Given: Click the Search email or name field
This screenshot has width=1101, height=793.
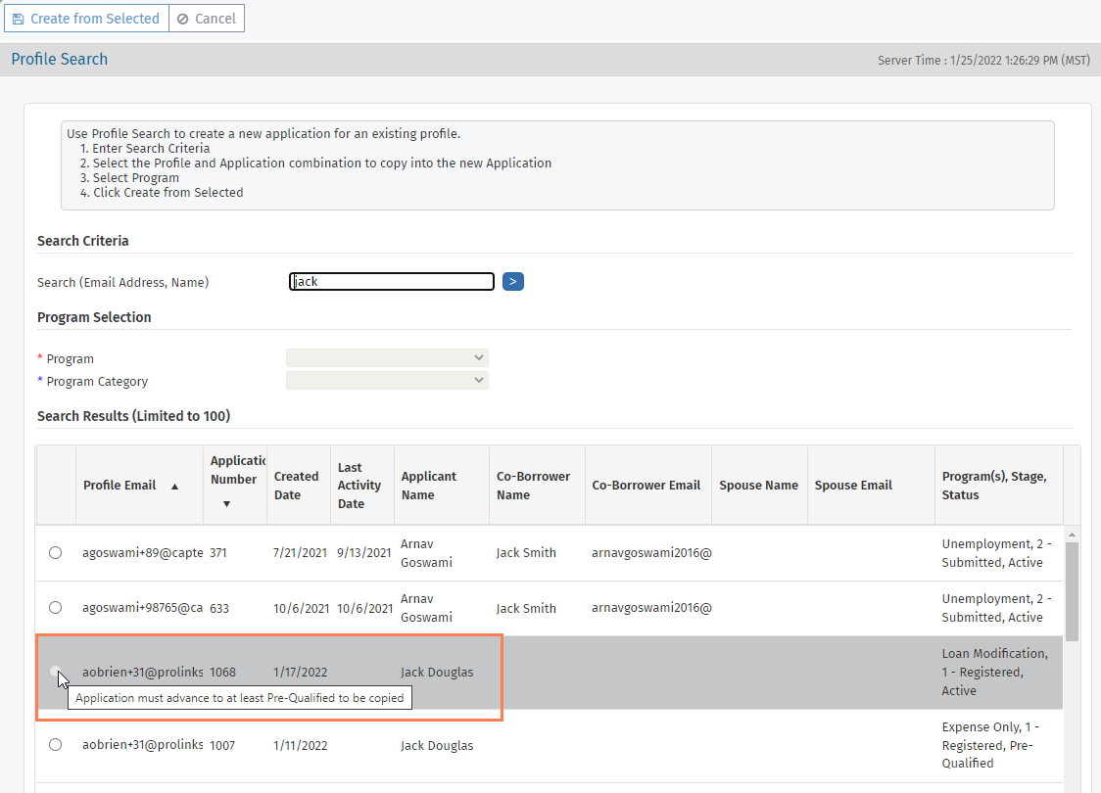Looking at the screenshot, I should [x=392, y=282].
